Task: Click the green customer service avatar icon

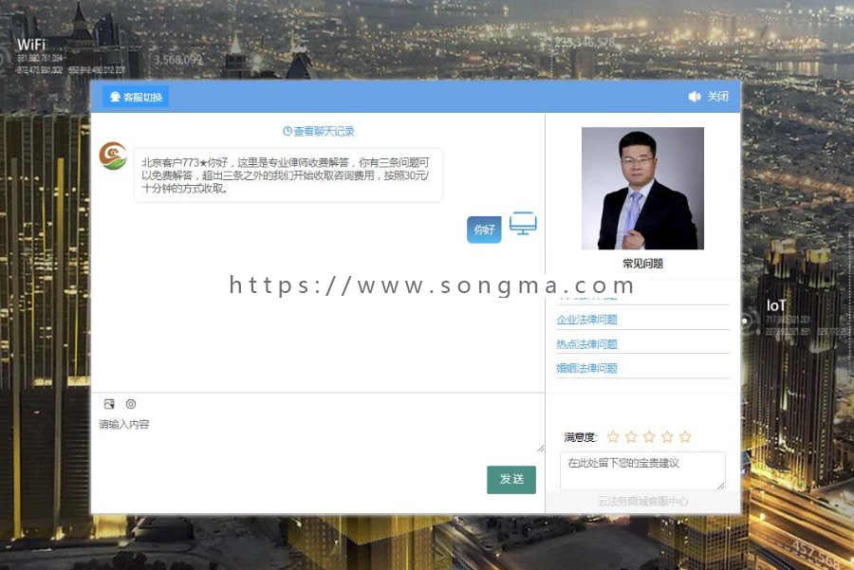Action: click(x=113, y=156)
